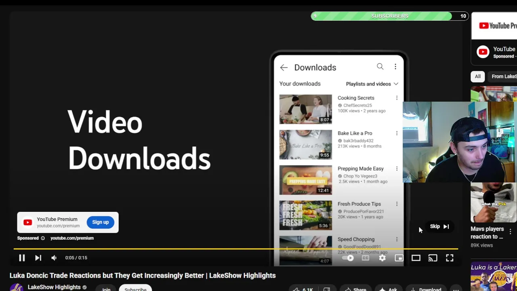Viewport: 517px width, 291px height.
Task: Open the youtube.com/premium sponsored link
Action: tap(72, 238)
